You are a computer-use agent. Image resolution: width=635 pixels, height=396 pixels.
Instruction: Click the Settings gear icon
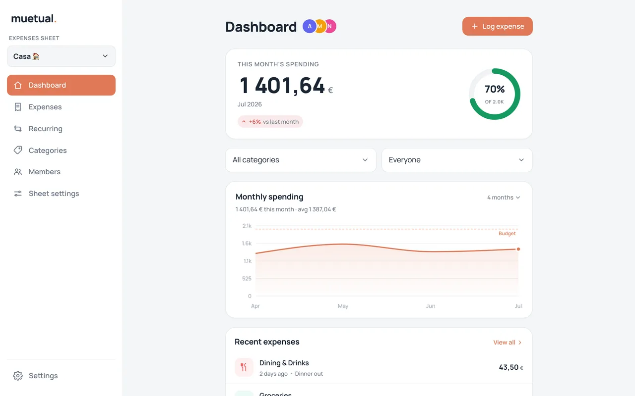pos(18,376)
